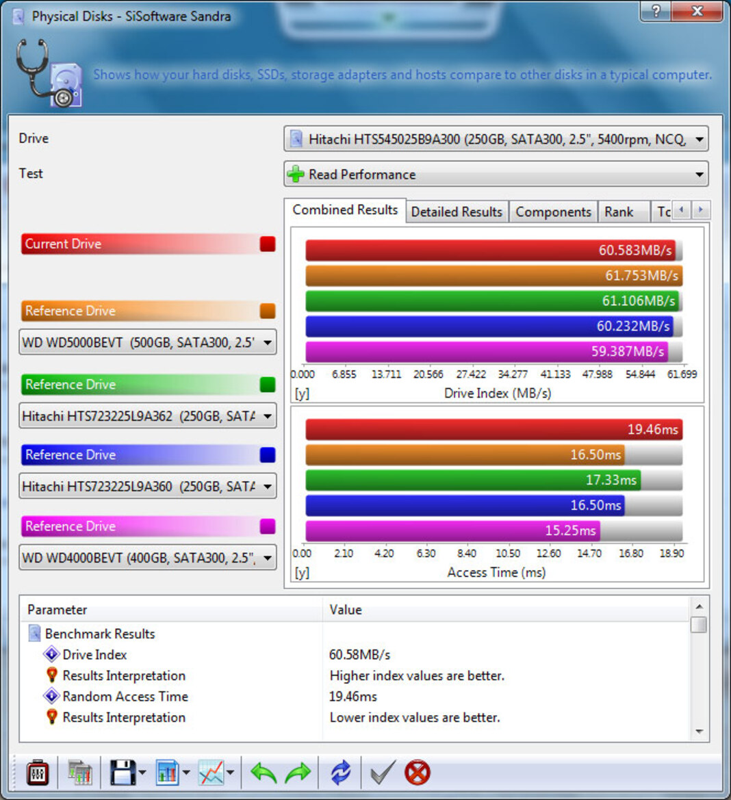731x800 pixels.
Task: Click the Drive Index (MB/s) axis label
Action: click(498, 393)
